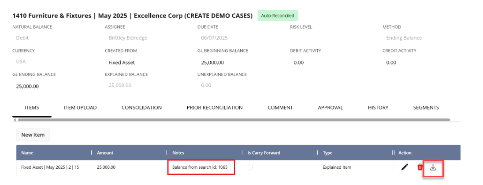
Task: Click the New Item button
Action: tap(33, 135)
